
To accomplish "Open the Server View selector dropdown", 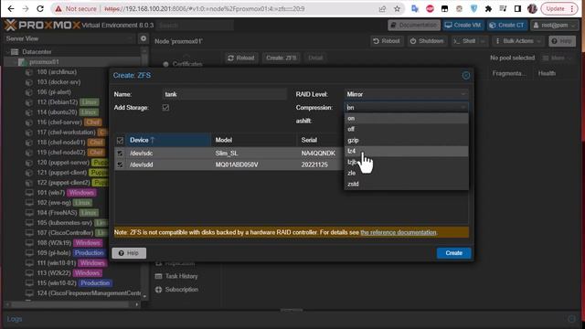I will tap(69, 38).
